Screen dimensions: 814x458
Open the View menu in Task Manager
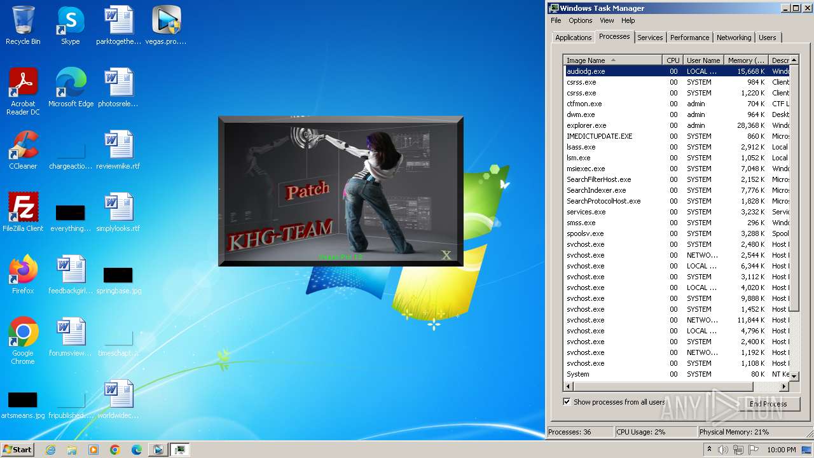[607, 20]
